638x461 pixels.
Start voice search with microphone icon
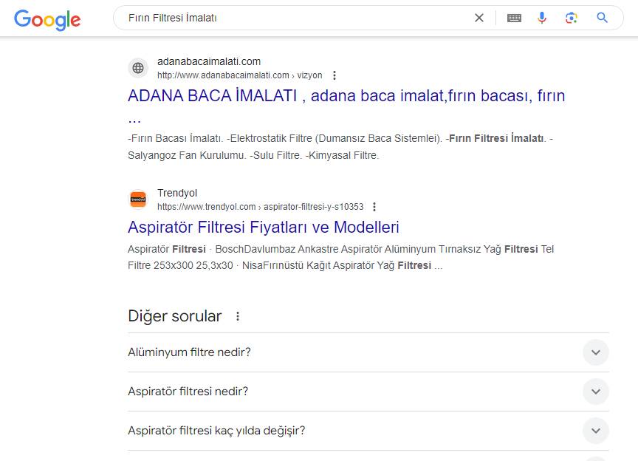click(542, 18)
